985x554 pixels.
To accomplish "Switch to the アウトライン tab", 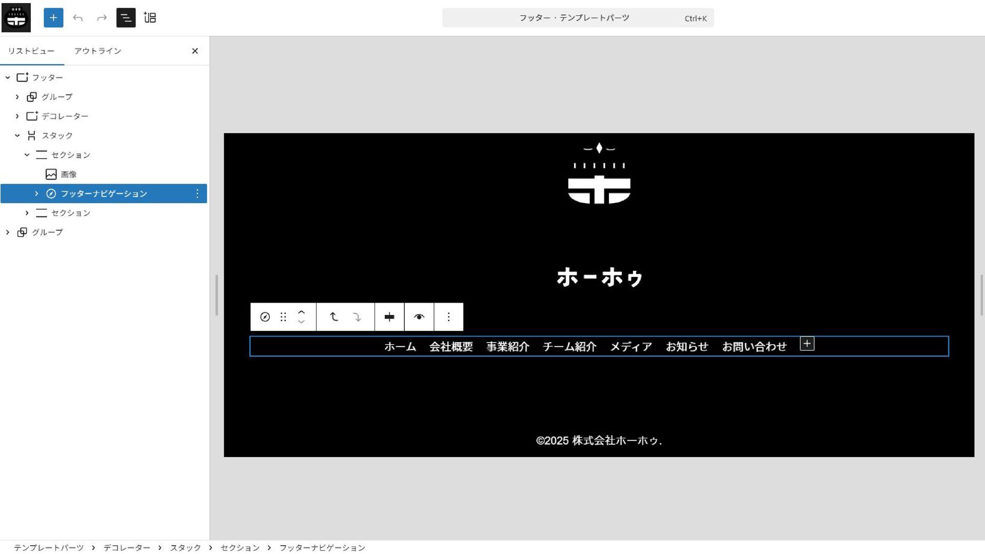I will 97,51.
